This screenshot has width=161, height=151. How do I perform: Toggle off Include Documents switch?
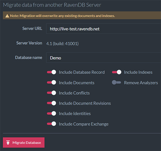[x=52, y=82]
